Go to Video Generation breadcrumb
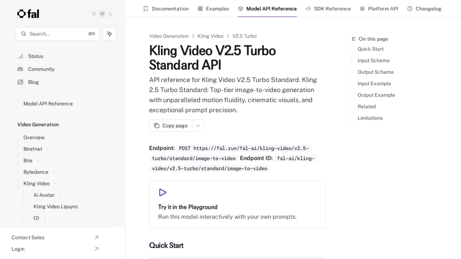This screenshot has width=461, height=259. (169, 36)
